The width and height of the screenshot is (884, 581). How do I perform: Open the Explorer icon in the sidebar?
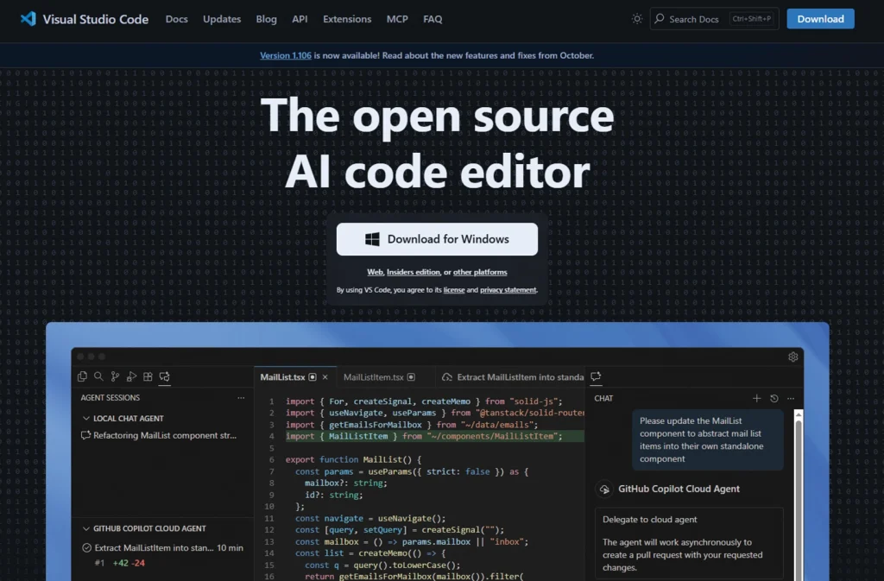(x=83, y=377)
